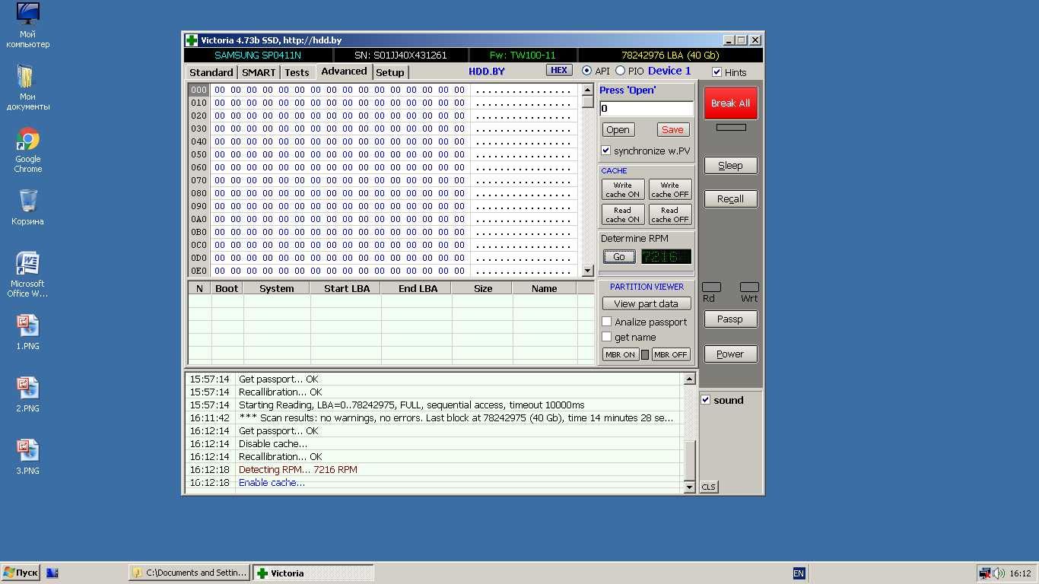This screenshot has height=584, width=1039.
Task: Click Victoria green cross title icon
Action: click(x=192, y=40)
